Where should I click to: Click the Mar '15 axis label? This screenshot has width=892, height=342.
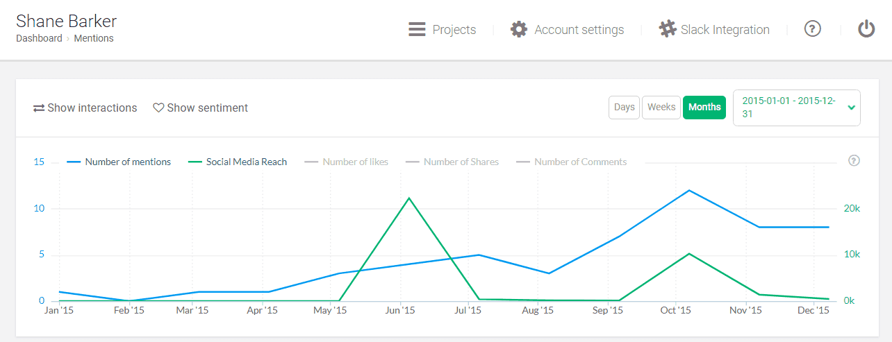[x=192, y=311]
